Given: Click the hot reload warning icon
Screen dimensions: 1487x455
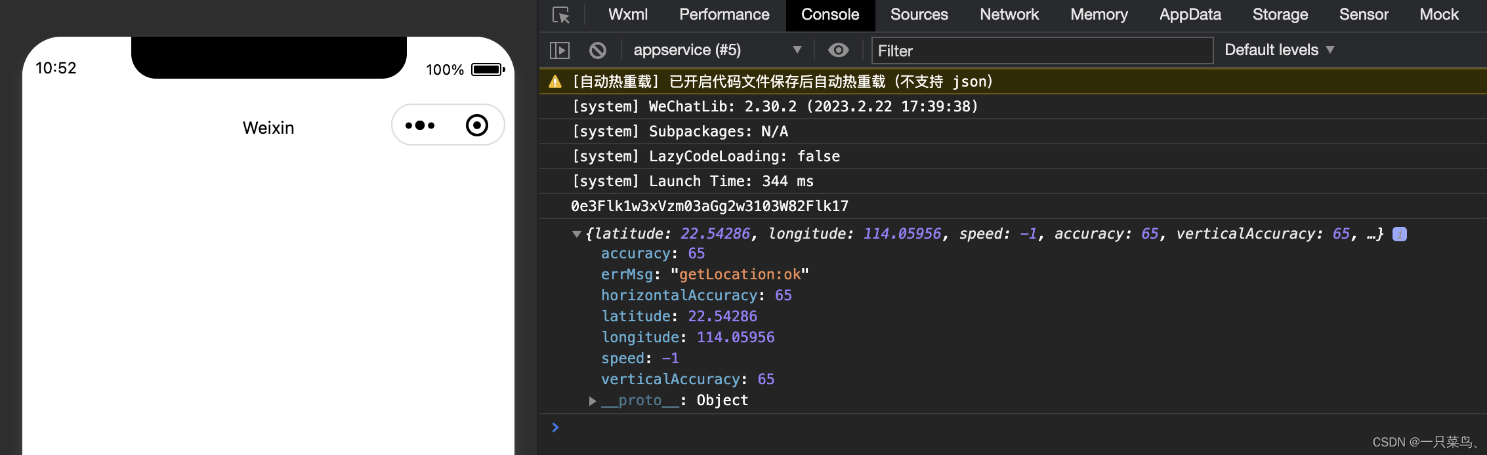Looking at the screenshot, I should point(555,81).
